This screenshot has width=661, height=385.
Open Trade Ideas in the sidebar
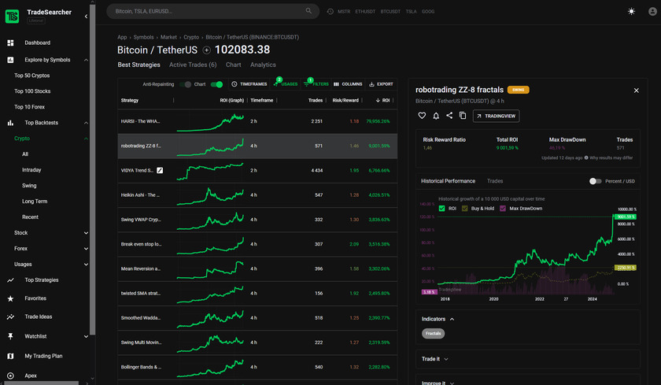click(38, 317)
